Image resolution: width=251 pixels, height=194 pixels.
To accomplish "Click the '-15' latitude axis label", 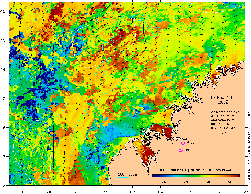I will (3, 98).
